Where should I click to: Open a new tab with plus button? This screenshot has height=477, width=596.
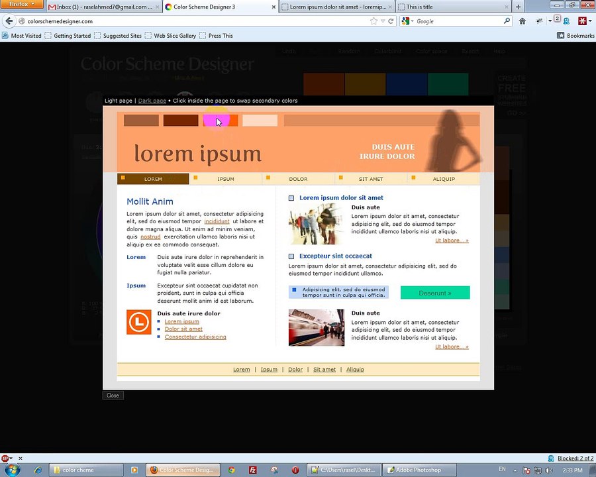tap(518, 7)
